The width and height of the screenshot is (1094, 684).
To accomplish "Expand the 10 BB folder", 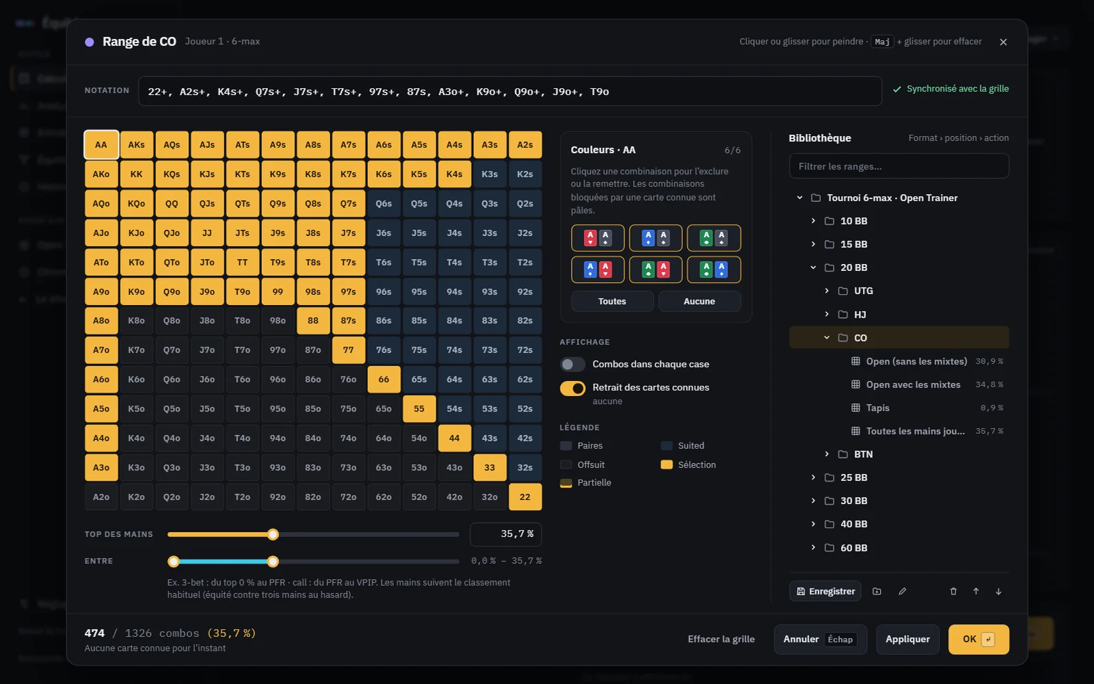I will pos(813,221).
